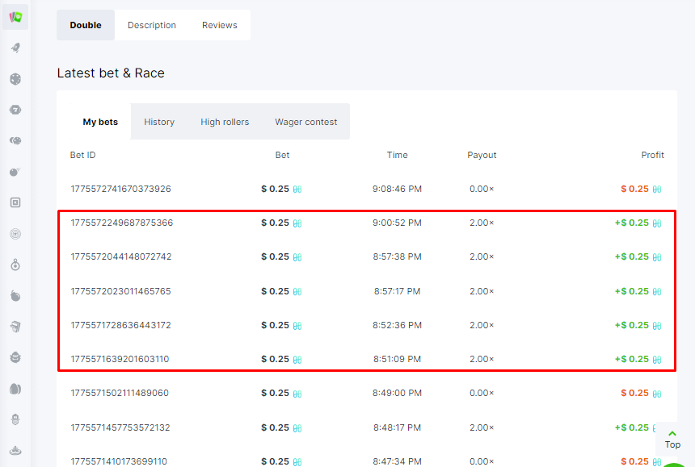Switch to the History tab
The image size is (695, 467).
[159, 122]
